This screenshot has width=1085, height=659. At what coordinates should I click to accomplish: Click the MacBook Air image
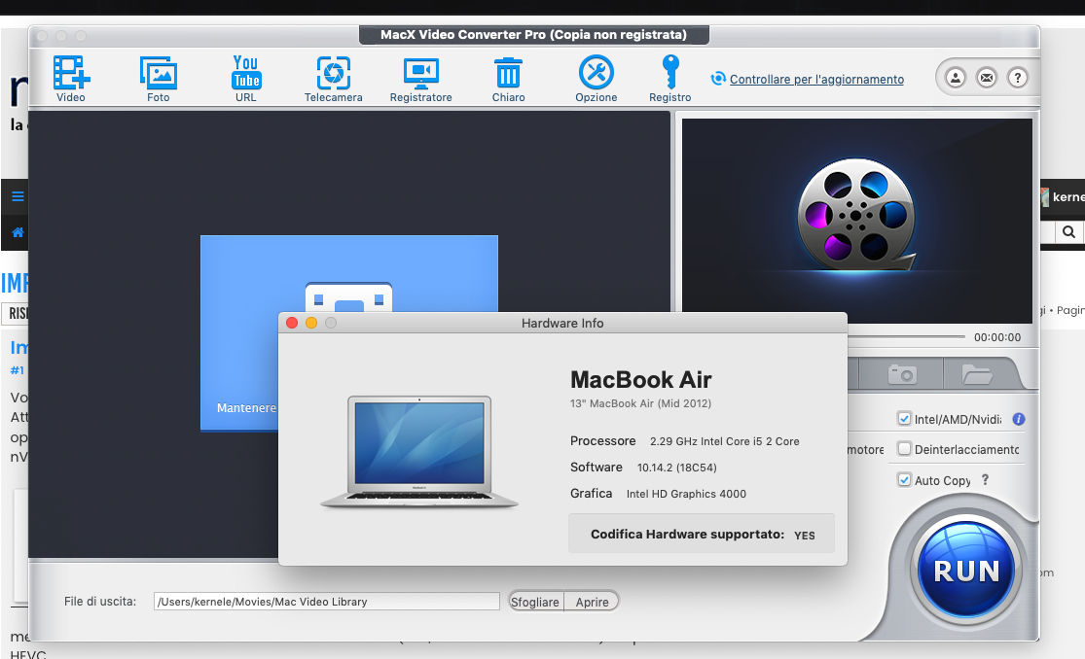pos(419,452)
